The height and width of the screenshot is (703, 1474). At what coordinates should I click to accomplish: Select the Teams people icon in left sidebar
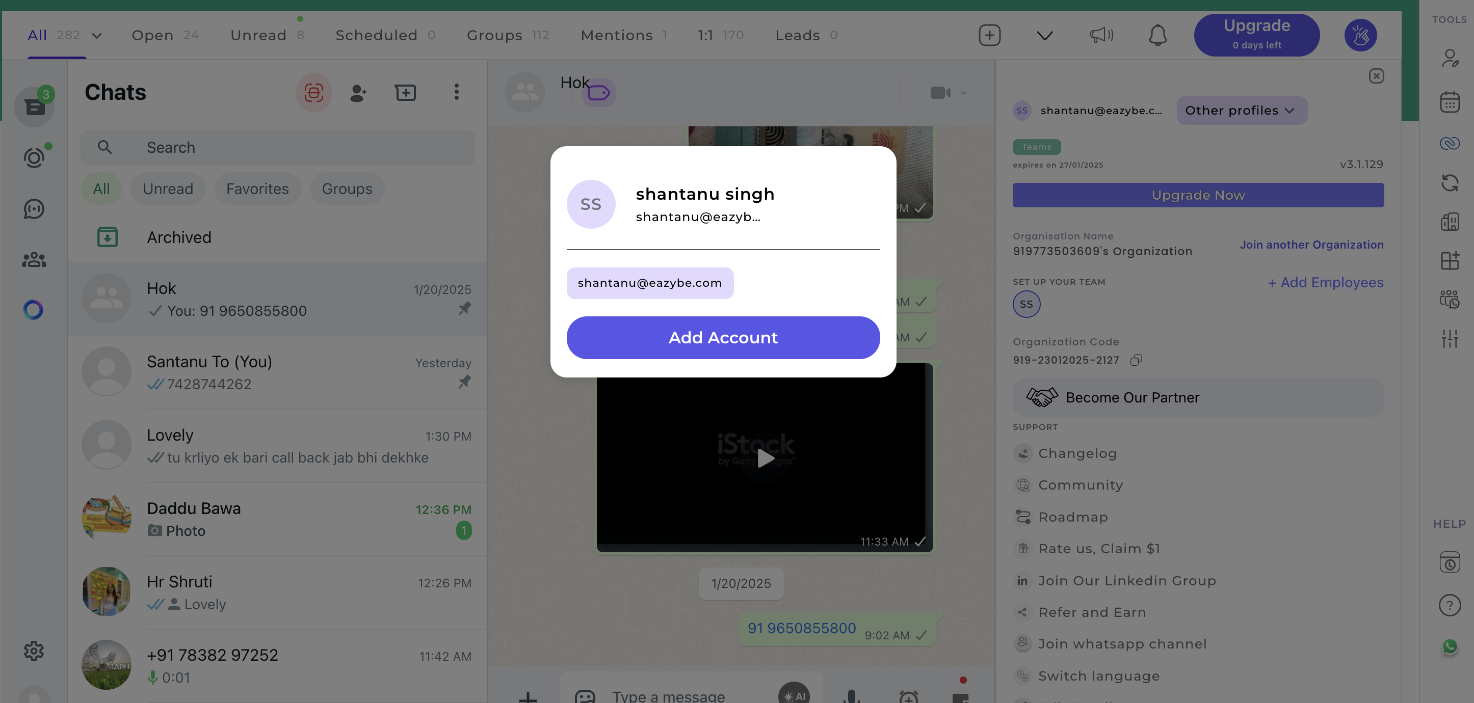coord(33,259)
